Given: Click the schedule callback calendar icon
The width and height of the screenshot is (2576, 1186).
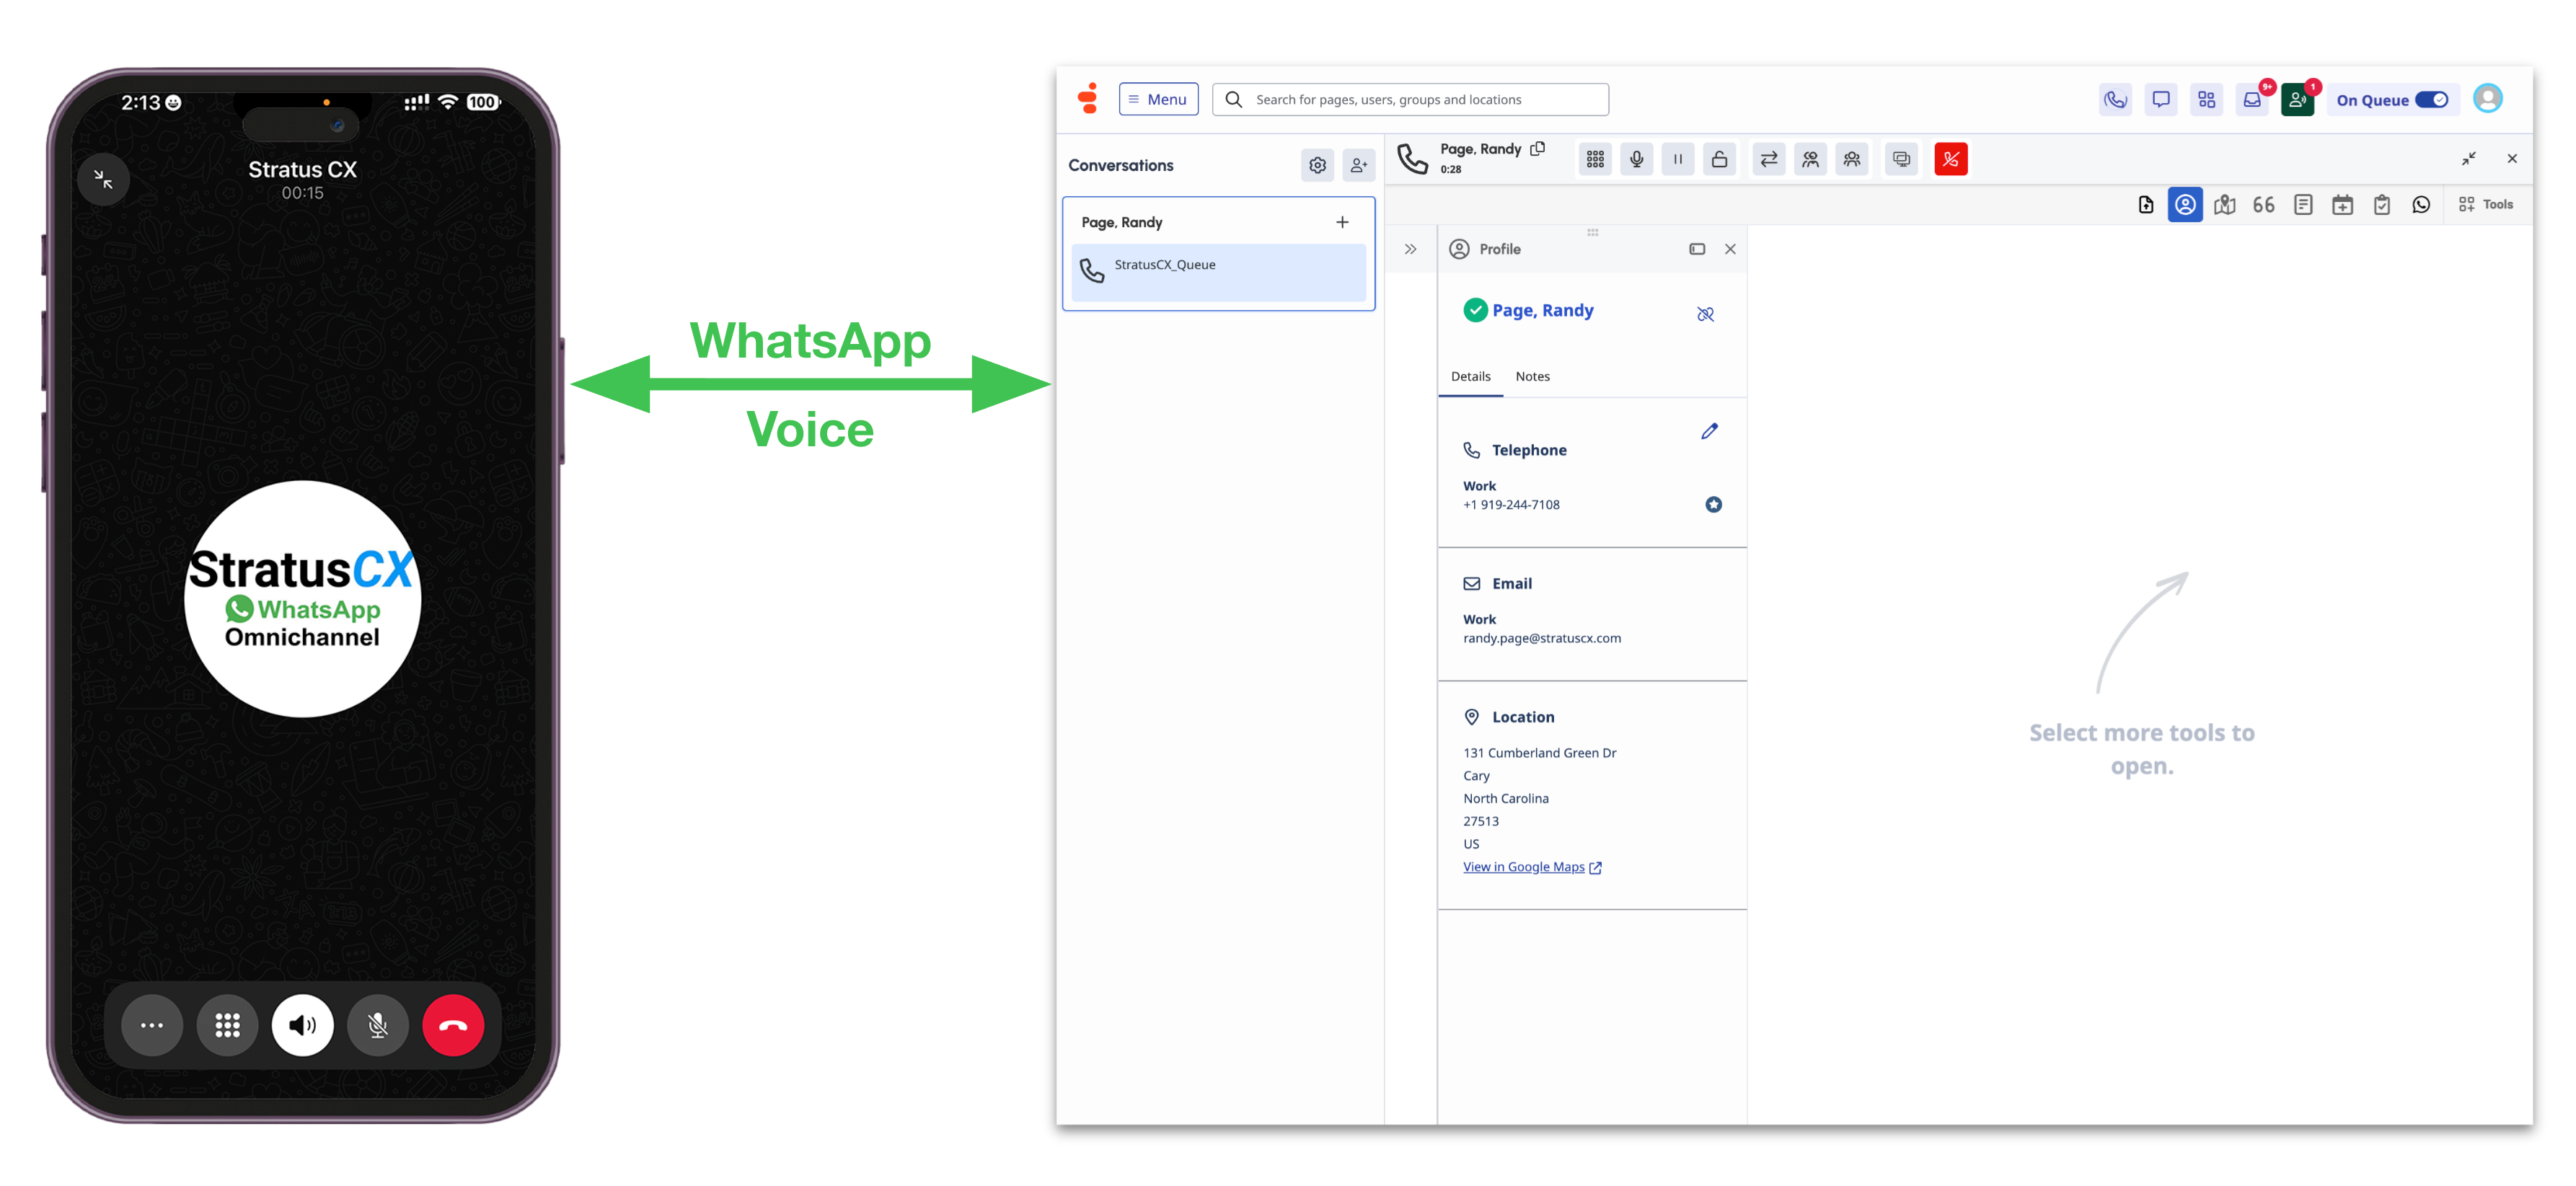Looking at the screenshot, I should pyautogui.click(x=2342, y=205).
